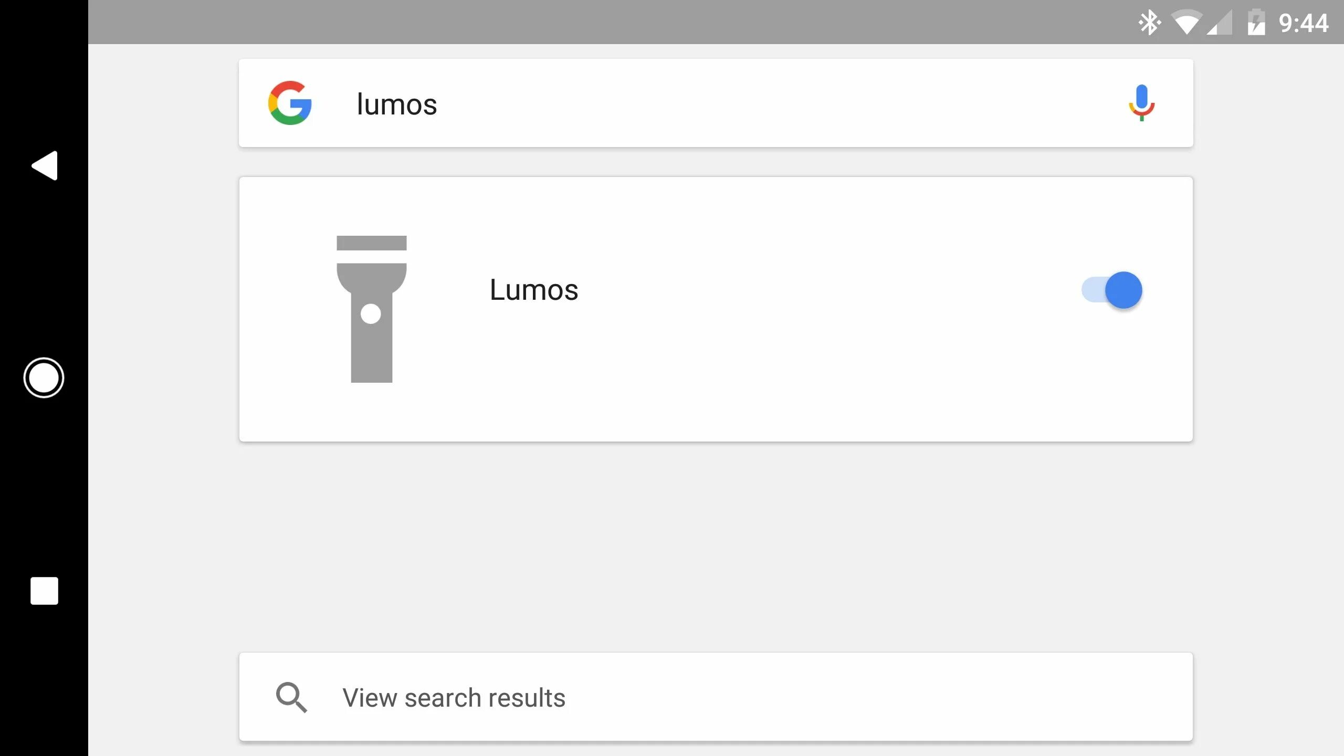Tap the cellular signal strength icon
Image resolution: width=1344 pixels, height=756 pixels.
1220,23
